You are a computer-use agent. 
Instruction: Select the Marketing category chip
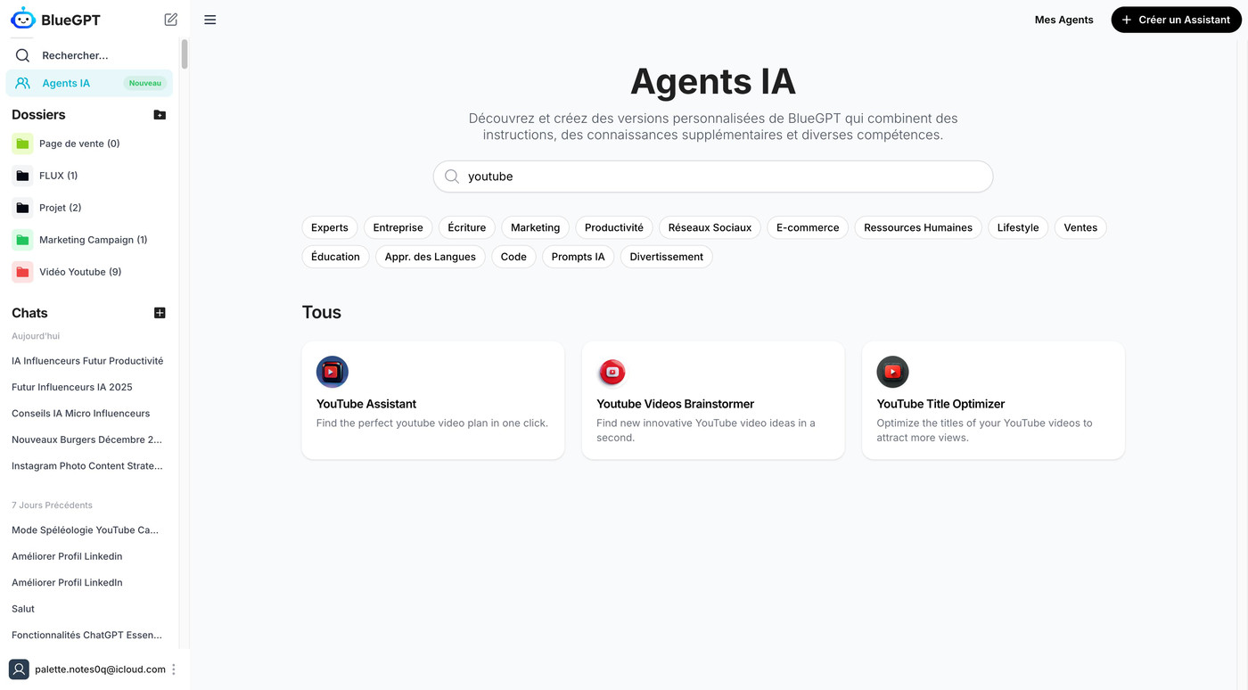click(536, 227)
